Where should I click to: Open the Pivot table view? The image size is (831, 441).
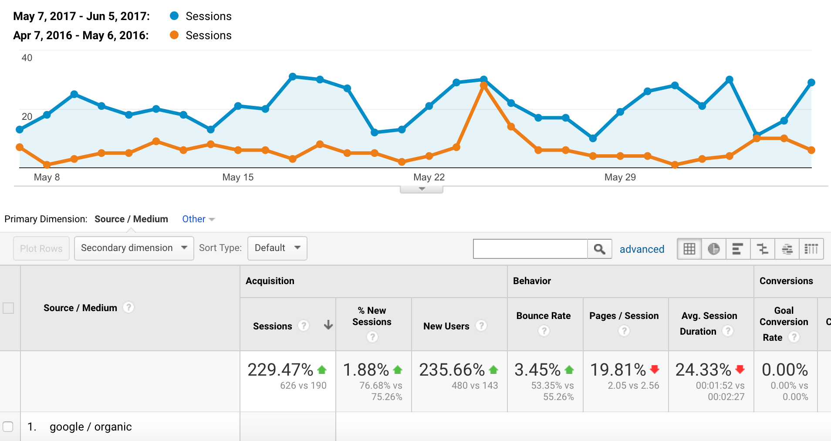click(x=812, y=248)
